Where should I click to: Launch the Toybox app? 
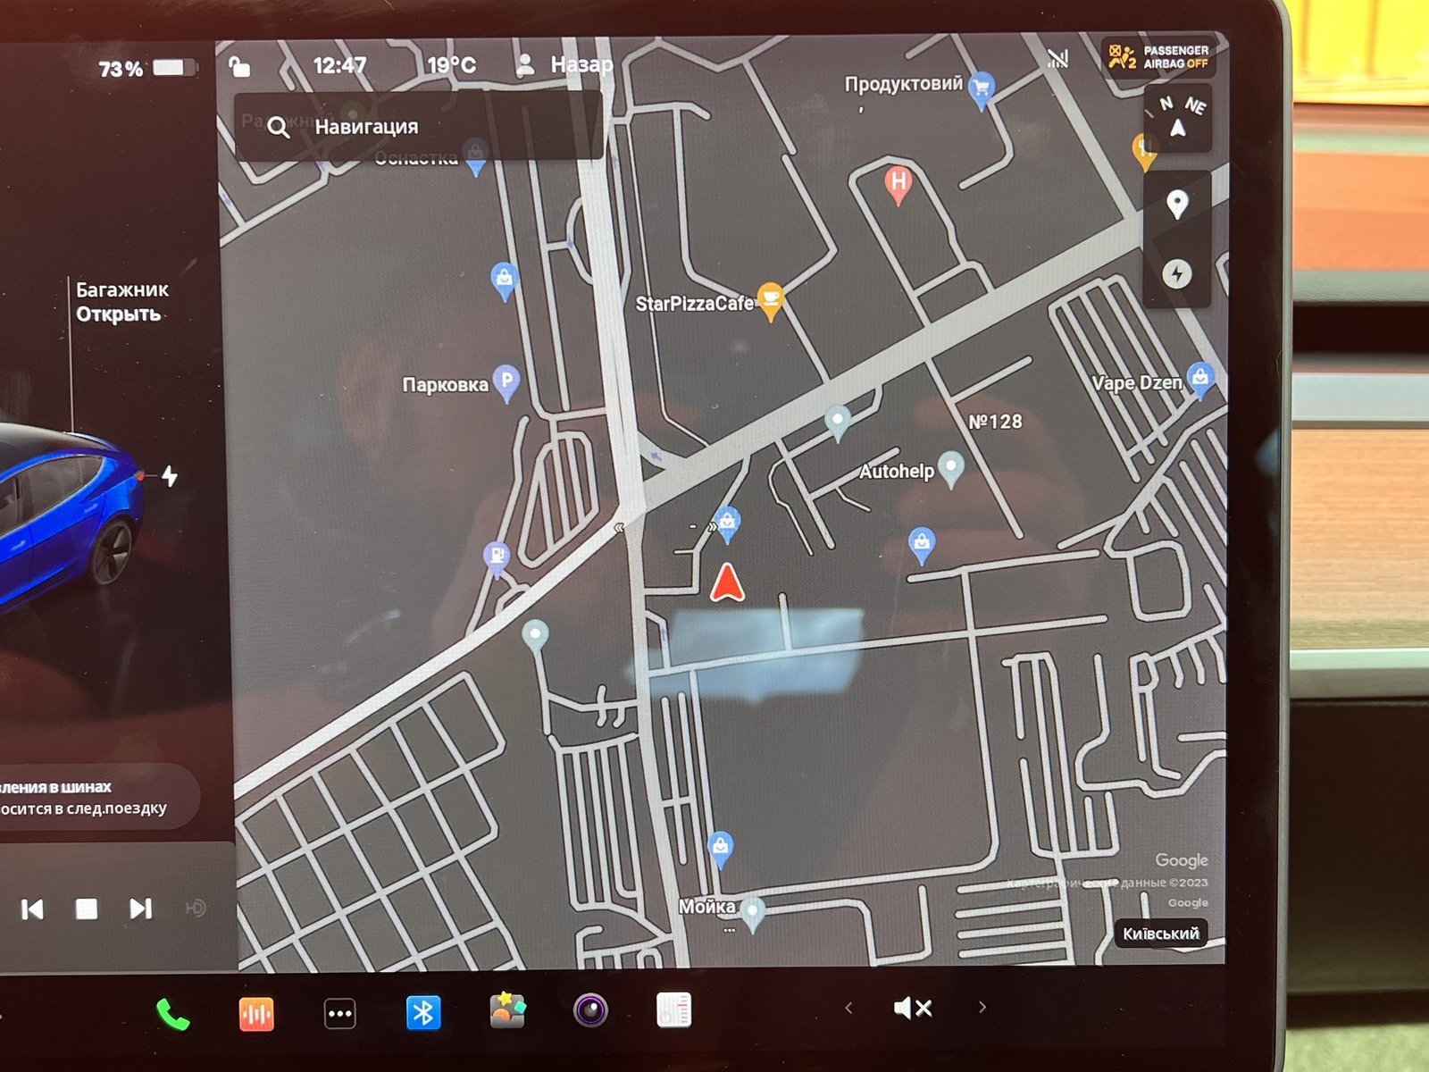pos(507,1011)
